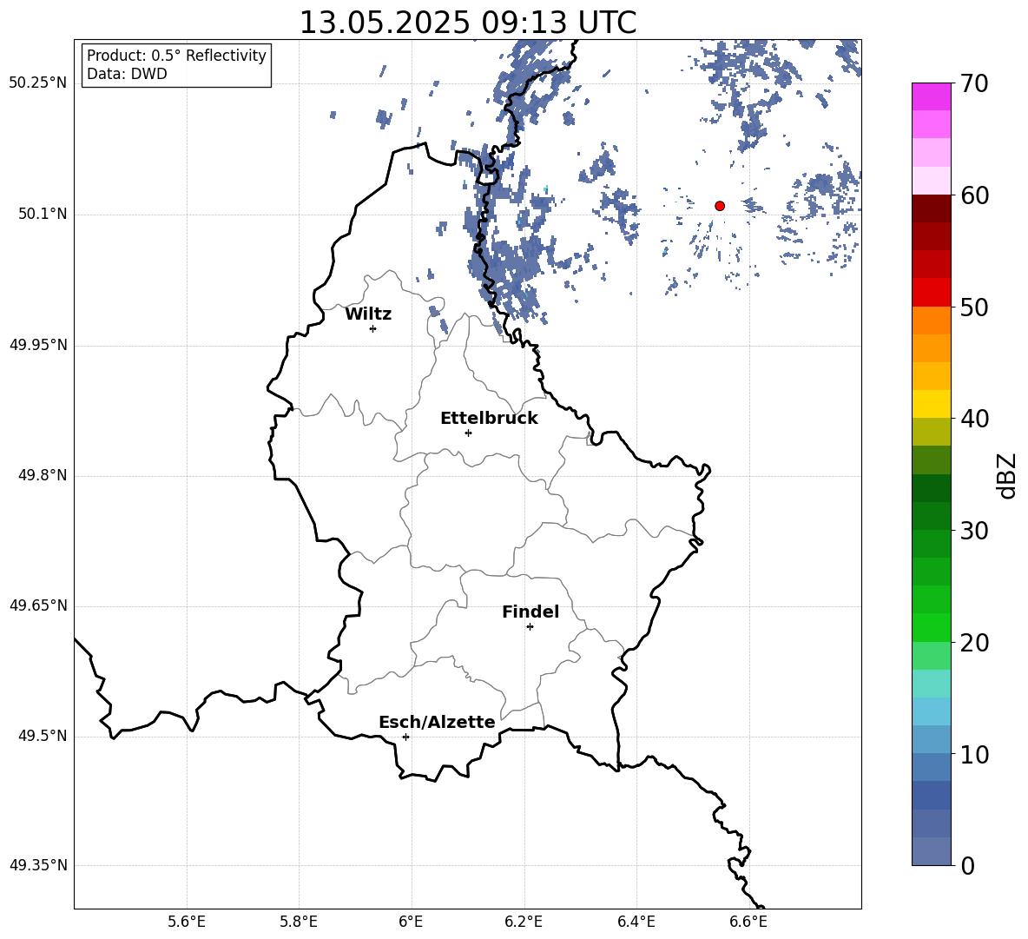
Task: Click the 6.6°E longitude label
Action: [x=748, y=922]
